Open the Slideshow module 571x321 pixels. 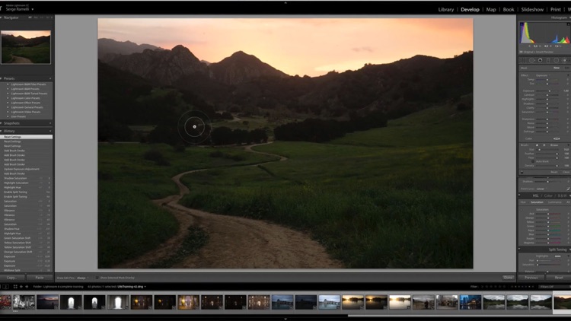(x=531, y=9)
